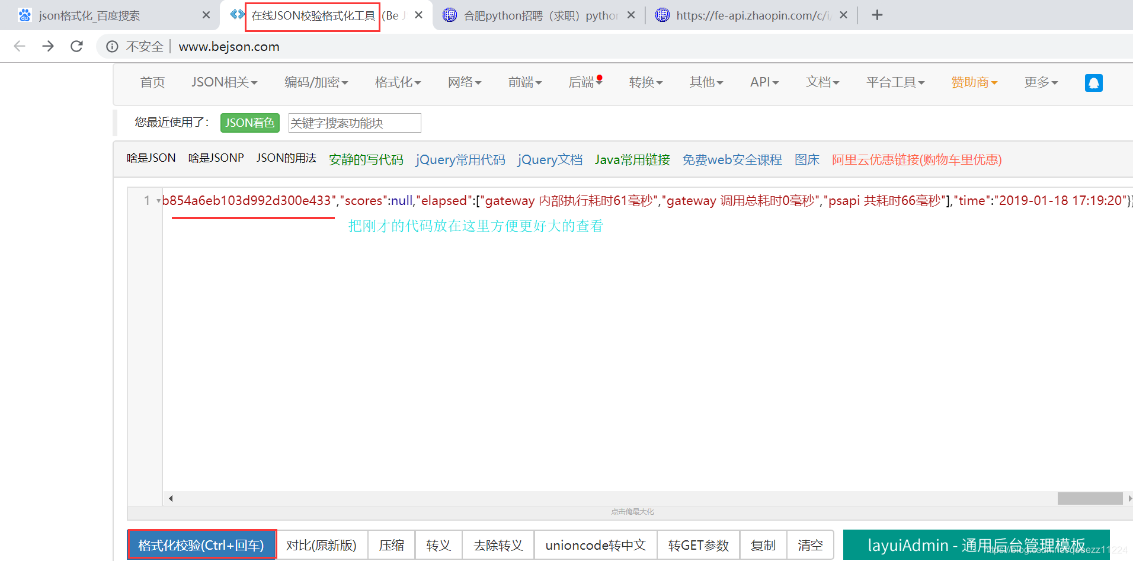Open a new browser tab
The image size is (1133, 561).
[x=878, y=15]
